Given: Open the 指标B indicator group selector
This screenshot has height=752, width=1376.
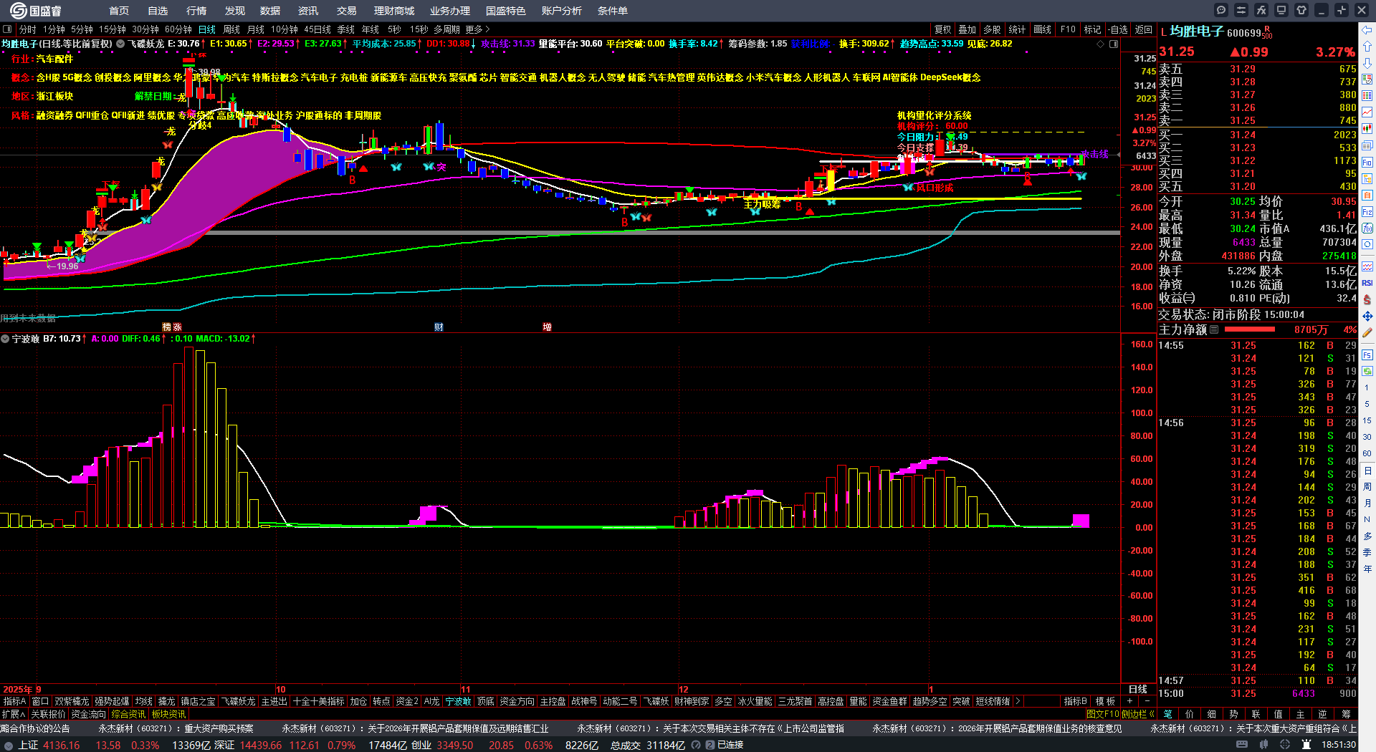Looking at the screenshot, I should pos(1075,701).
